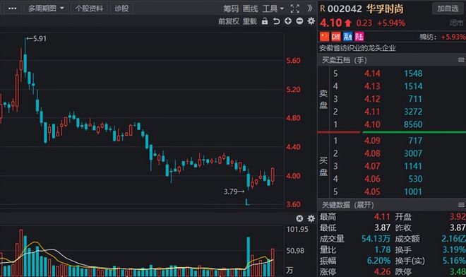The height and width of the screenshot is (277, 466).
Task: Click the pink 陆 tag icon
Action: (x=359, y=37)
